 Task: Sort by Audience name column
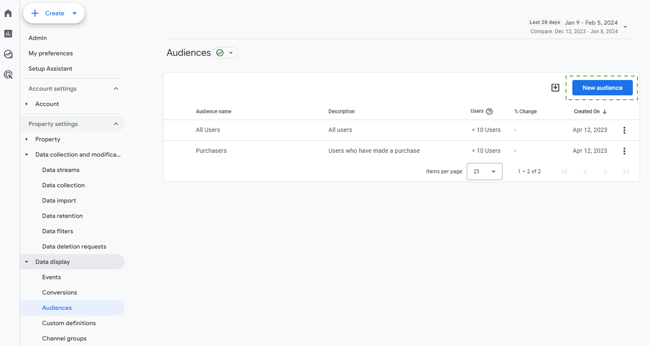click(x=213, y=112)
